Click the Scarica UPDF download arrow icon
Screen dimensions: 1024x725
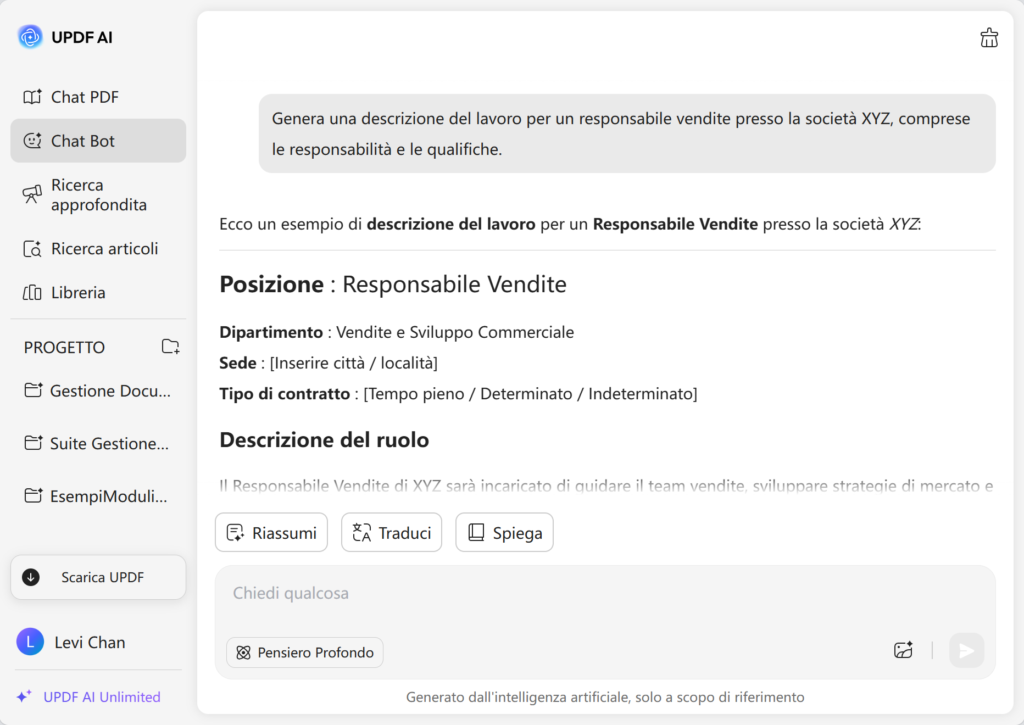31,577
